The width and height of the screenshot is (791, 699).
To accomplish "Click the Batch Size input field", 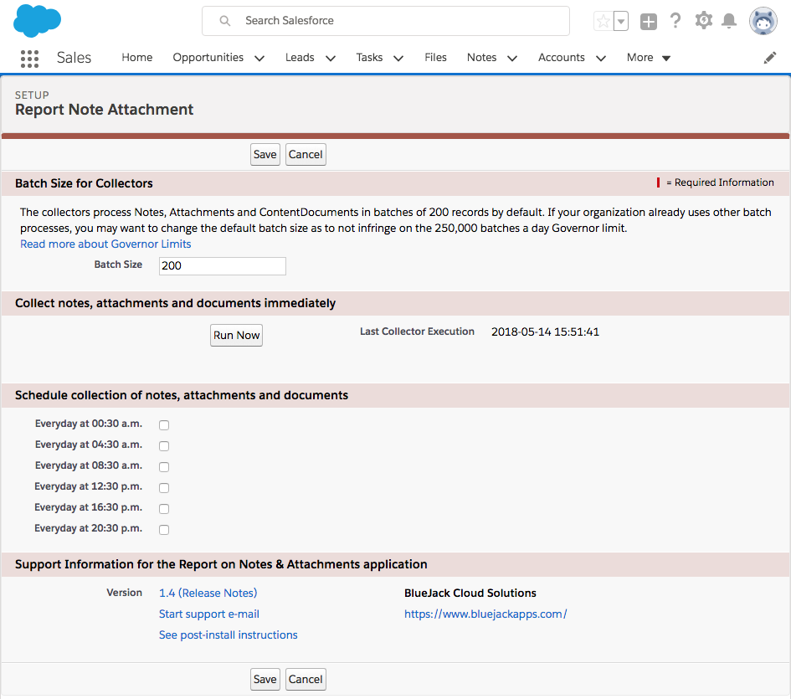I will click(223, 266).
